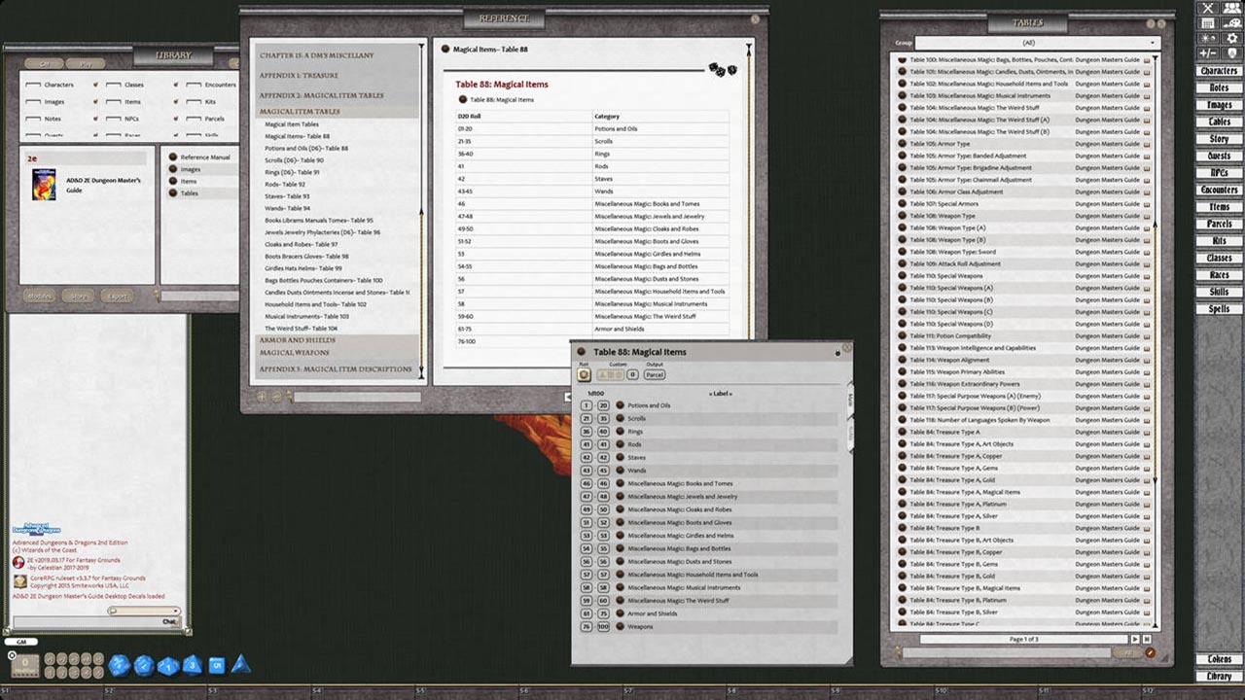Click the lock icon on the Tables window

[1152, 25]
